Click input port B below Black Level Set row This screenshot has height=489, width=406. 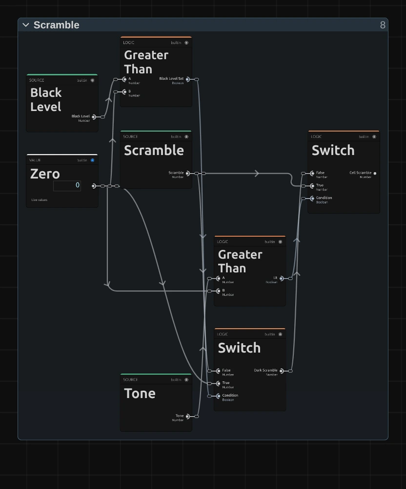point(124,92)
